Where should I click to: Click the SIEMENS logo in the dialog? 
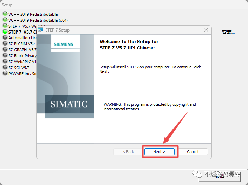tap(64, 44)
